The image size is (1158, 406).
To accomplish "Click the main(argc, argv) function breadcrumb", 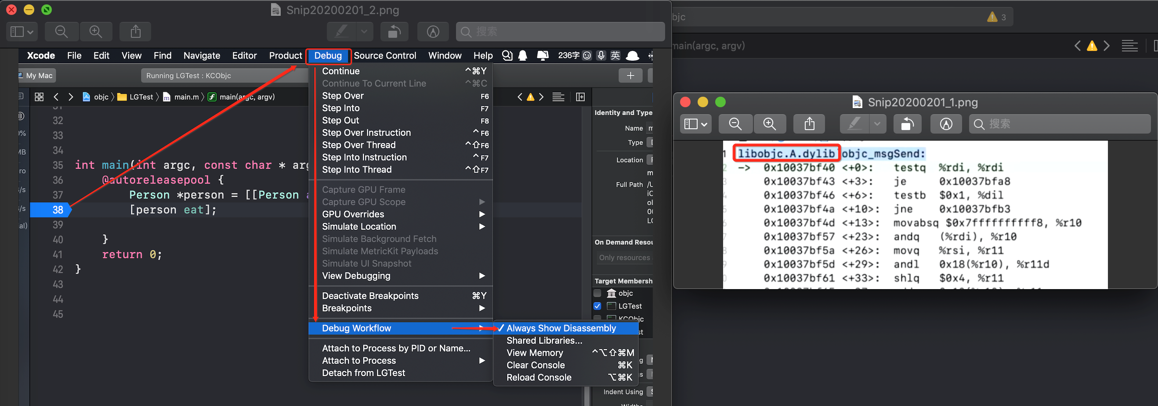I will pyautogui.click(x=241, y=97).
